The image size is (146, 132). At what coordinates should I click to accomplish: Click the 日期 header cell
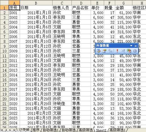[x=36, y=8]
